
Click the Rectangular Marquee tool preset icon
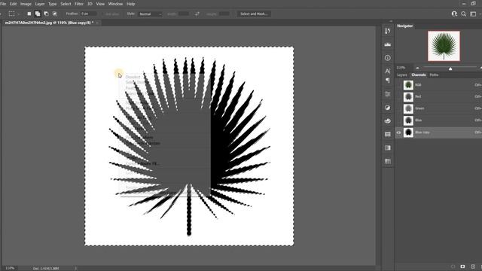[12, 14]
